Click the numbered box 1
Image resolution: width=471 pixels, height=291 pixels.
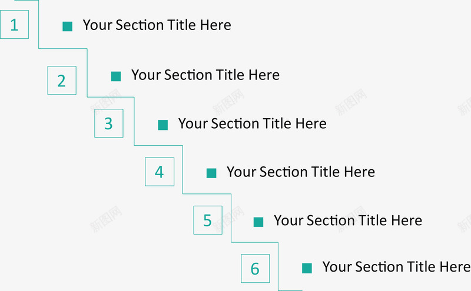point(15,25)
